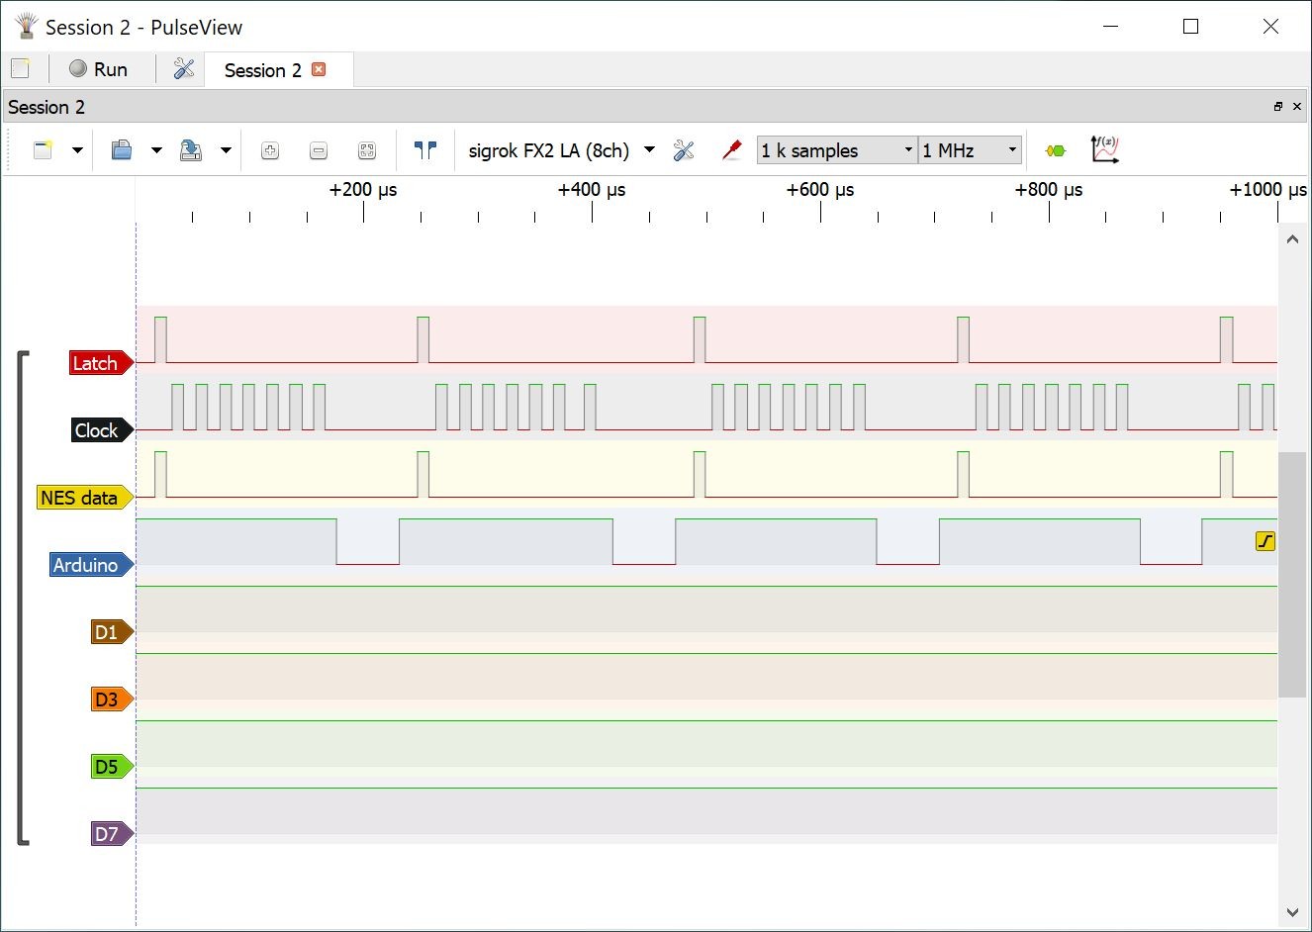The image size is (1312, 932).
Task: Click the Arduino channel's yellow trigger marker
Action: (x=1265, y=541)
